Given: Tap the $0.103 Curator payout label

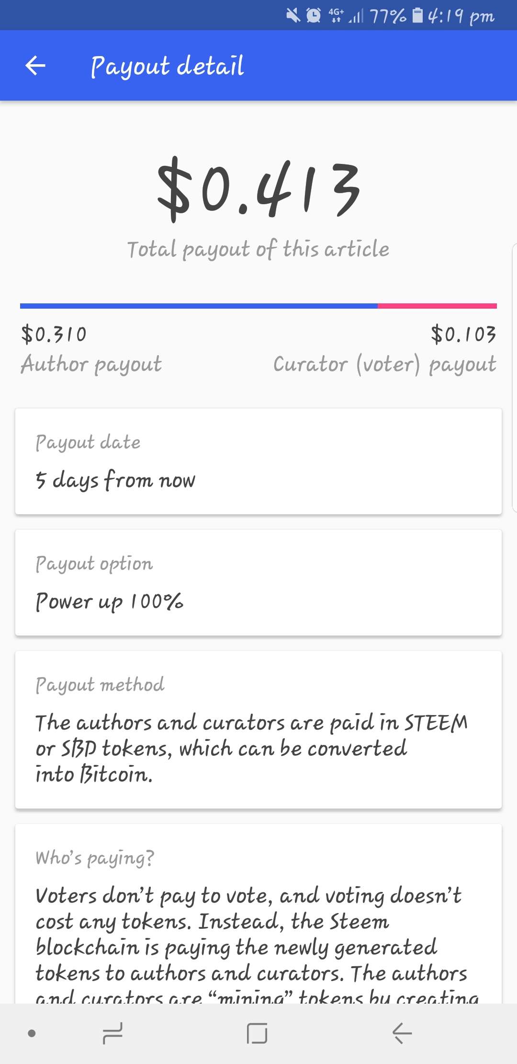Looking at the screenshot, I should tap(385, 349).
